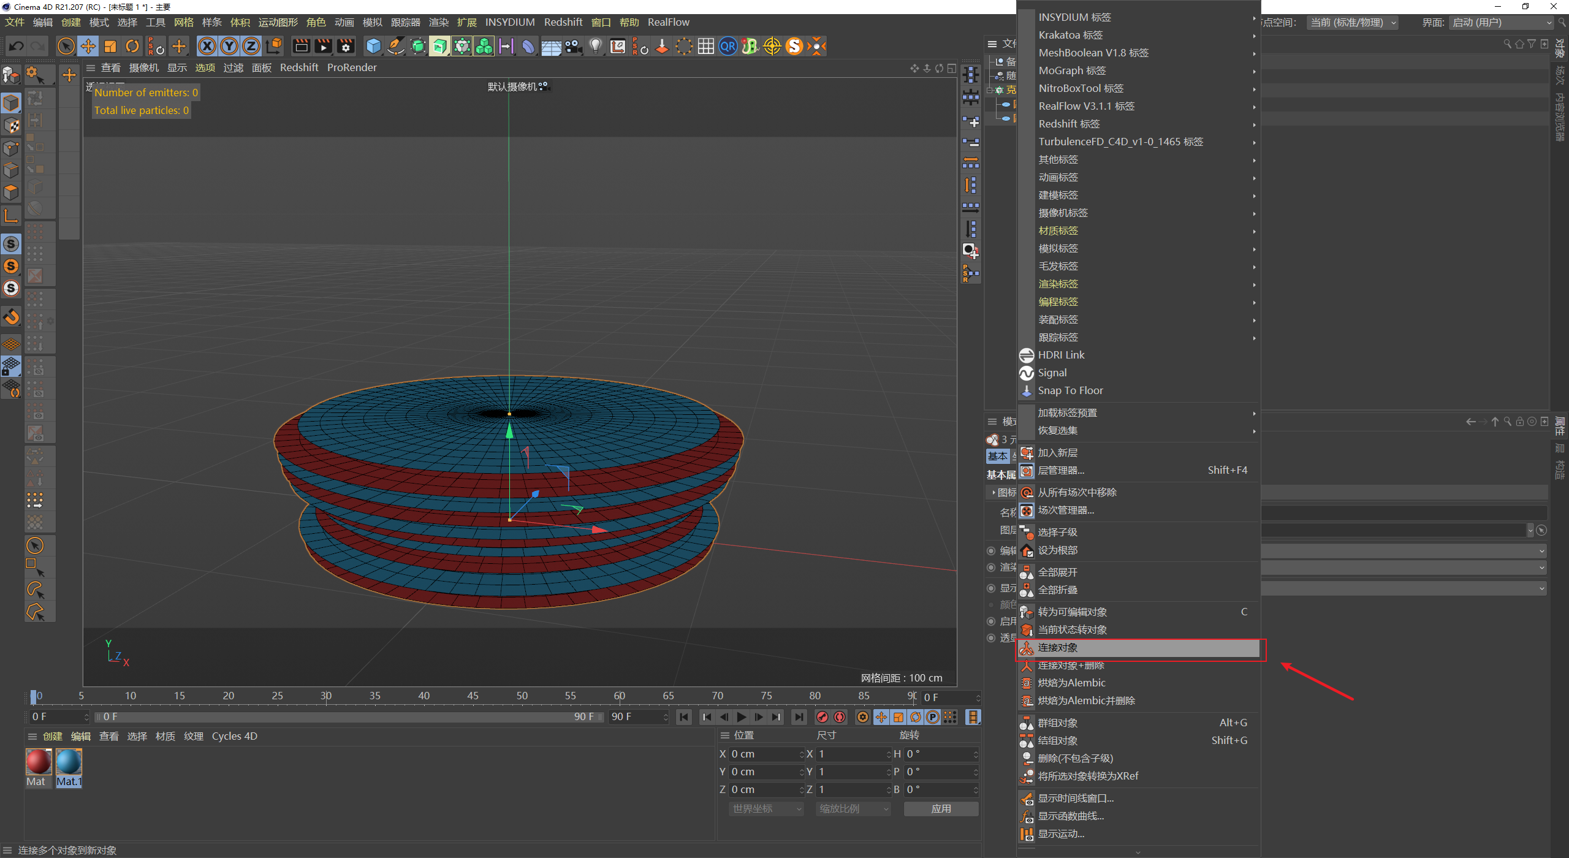Add a Floor environment object

point(551,46)
